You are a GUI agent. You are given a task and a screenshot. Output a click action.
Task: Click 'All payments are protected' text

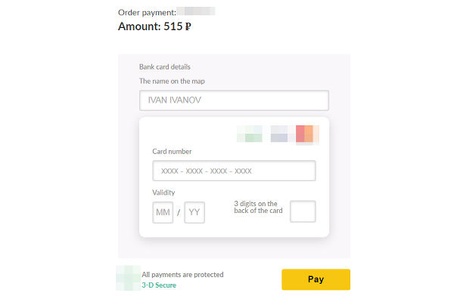(182, 275)
